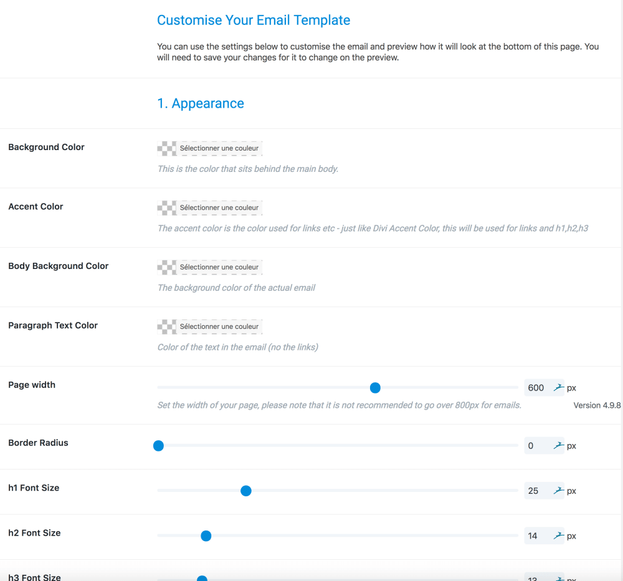Click the Background Color checkered swatch
623x581 pixels.
(167, 148)
